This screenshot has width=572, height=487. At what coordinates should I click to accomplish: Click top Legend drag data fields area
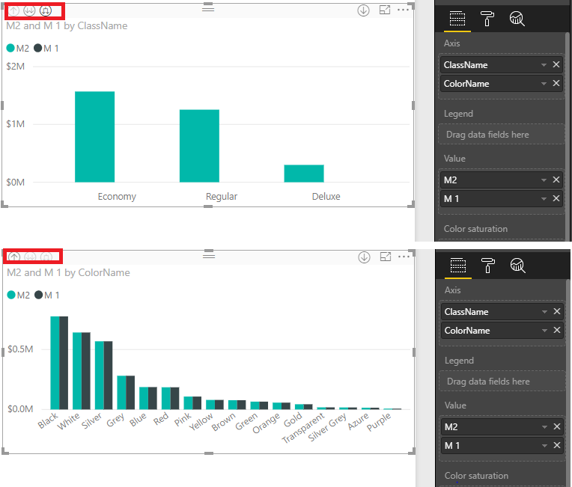click(x=501, y=135)
